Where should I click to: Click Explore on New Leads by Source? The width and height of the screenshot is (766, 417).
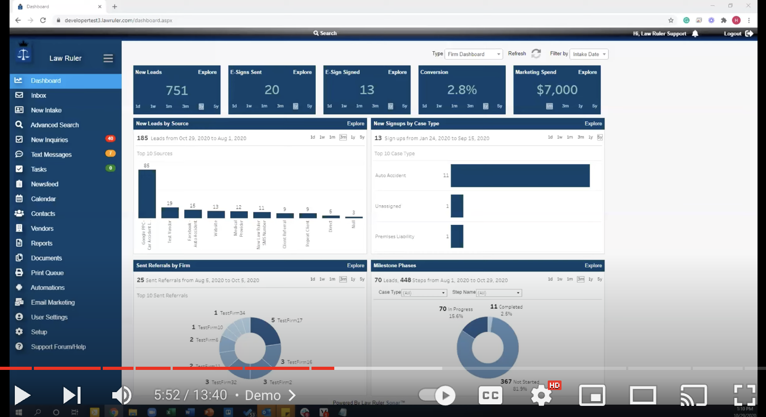355,124
